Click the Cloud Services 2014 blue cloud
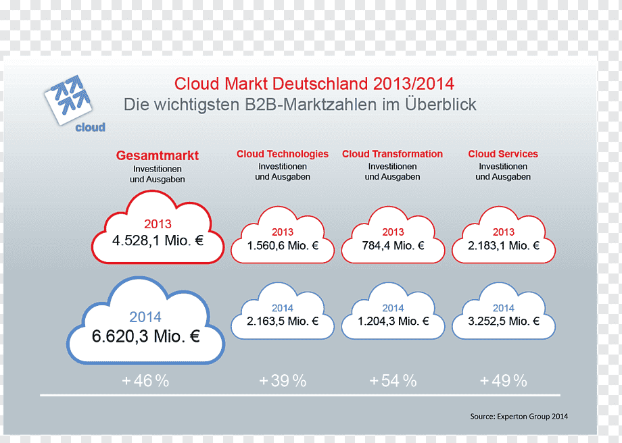 click(504, 311)
